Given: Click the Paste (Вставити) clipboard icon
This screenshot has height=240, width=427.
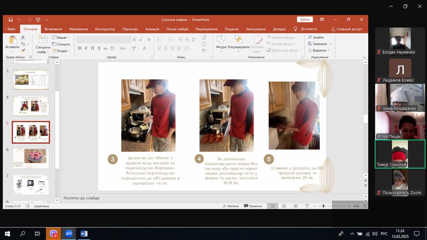Looking at the screenshot, I should [12, 40].
